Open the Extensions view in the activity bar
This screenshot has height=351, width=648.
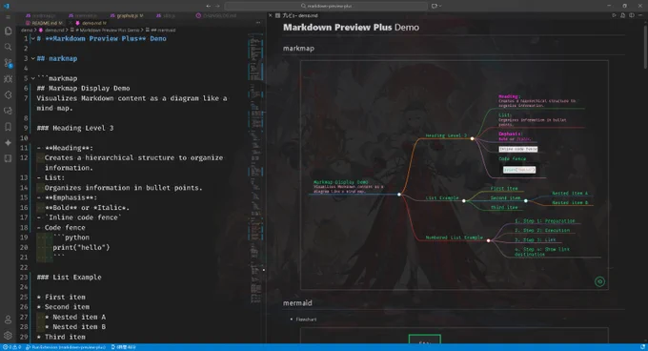(x=8, y=94)
